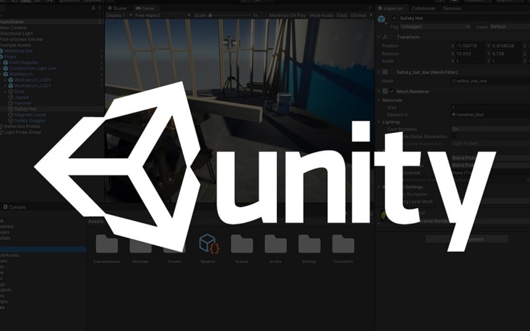The image size is (530, 331).
Task: Select the Readme asset icon
Action: tap(209, 244)
